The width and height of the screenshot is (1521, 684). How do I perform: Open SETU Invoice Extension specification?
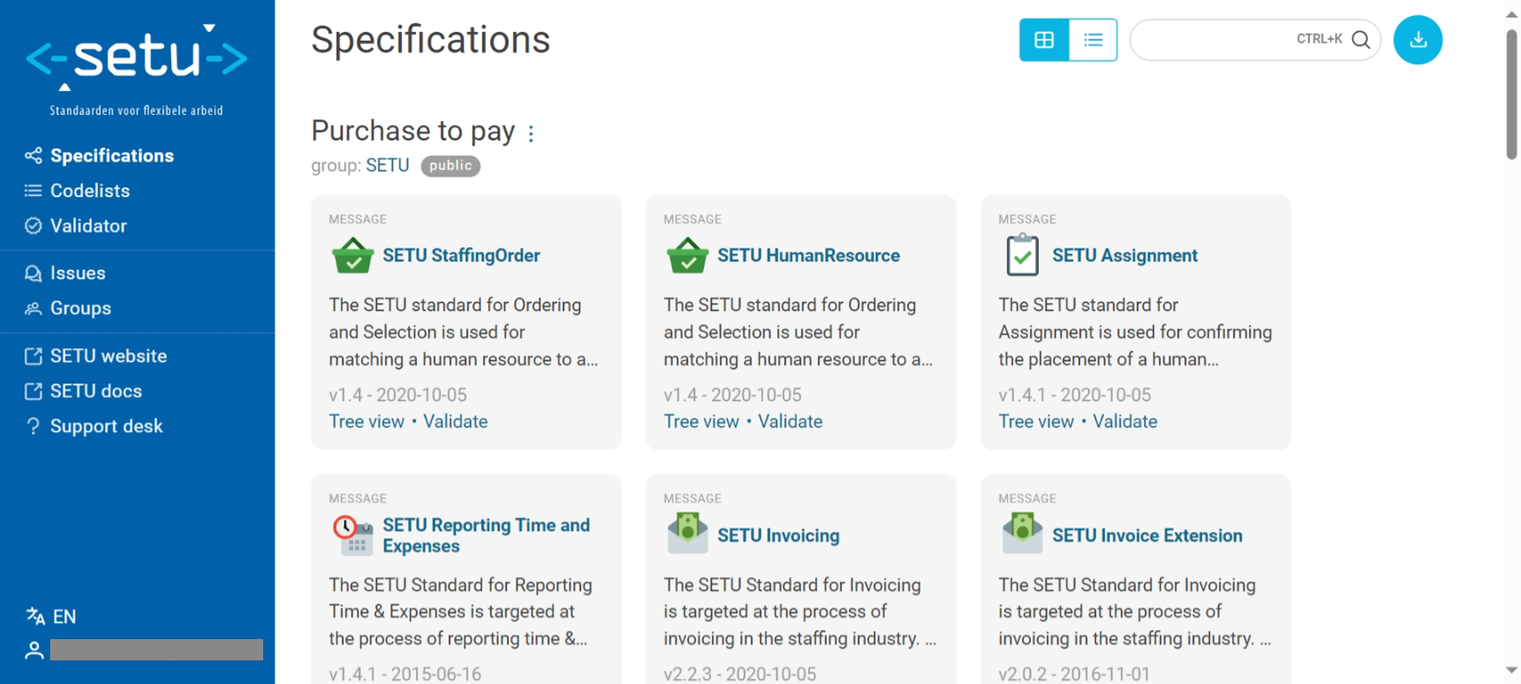pyautogui.click(x=1147, y=535)
